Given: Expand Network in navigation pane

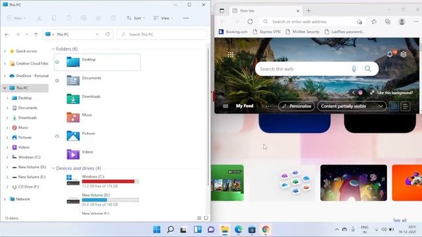Looking at the screenshot, I should (5, 199).
